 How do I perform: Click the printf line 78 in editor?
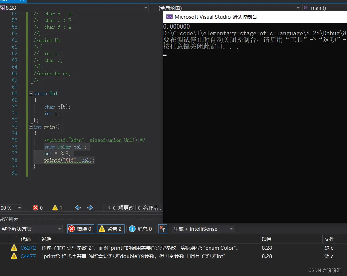69,160
